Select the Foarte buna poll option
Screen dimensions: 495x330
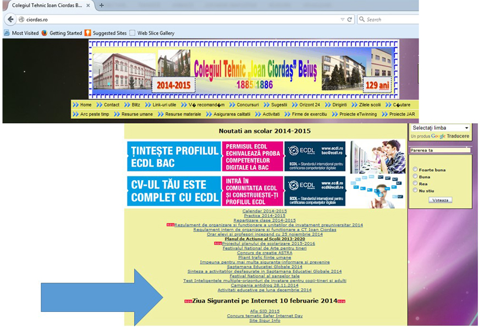[x=415, y=169]
